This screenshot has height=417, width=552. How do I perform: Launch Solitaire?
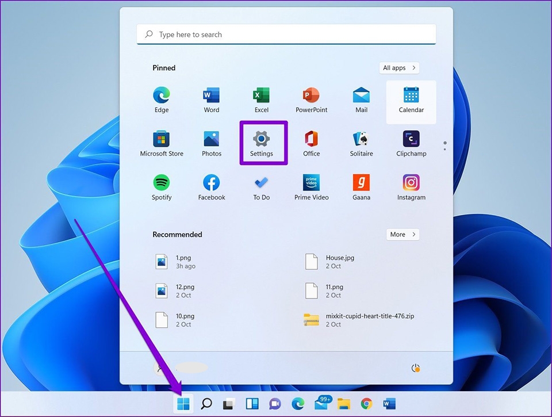point(361,142)
